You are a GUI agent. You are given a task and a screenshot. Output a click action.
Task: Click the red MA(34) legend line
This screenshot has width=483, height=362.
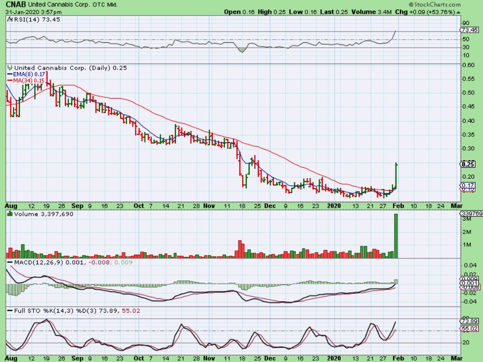(9, 80)
